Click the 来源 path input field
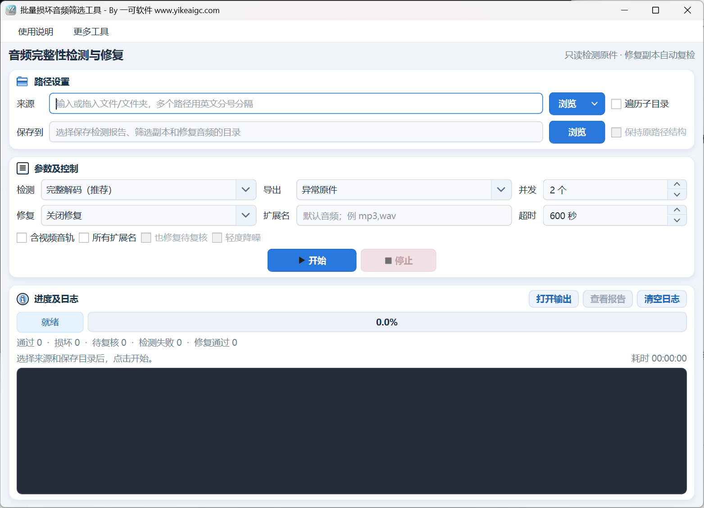704x508 pixels. click(296, 104)
